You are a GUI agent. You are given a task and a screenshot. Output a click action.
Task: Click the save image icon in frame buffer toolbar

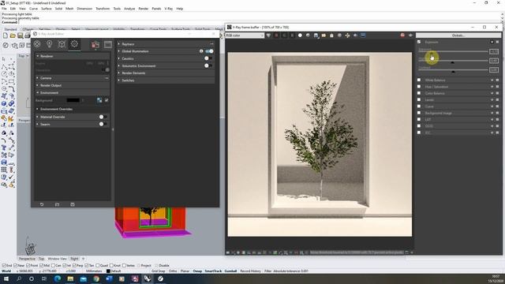tap(316, 35)
